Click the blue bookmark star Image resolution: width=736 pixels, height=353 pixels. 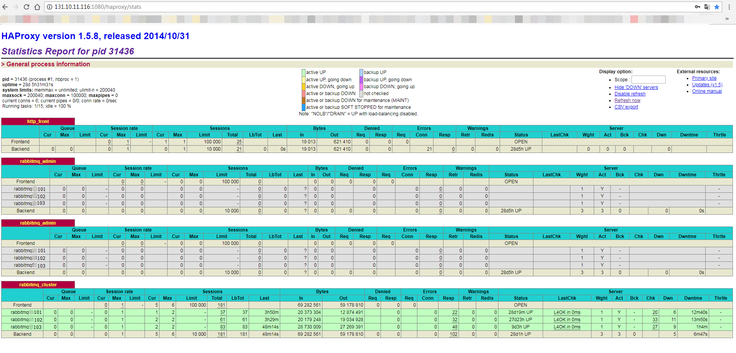click(x=717, y=7)
